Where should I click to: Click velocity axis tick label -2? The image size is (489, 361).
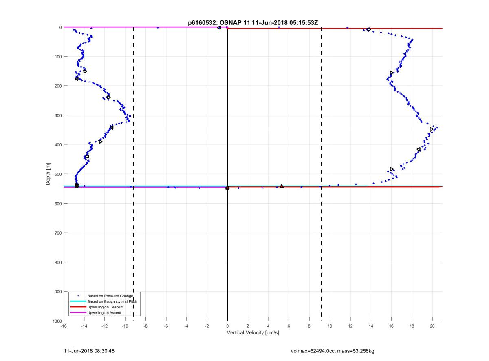207,326
